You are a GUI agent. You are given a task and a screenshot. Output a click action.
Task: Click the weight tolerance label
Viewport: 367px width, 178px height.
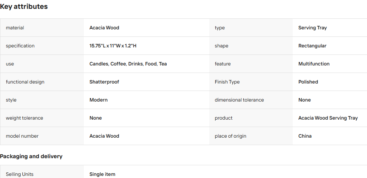click(25, 118)
